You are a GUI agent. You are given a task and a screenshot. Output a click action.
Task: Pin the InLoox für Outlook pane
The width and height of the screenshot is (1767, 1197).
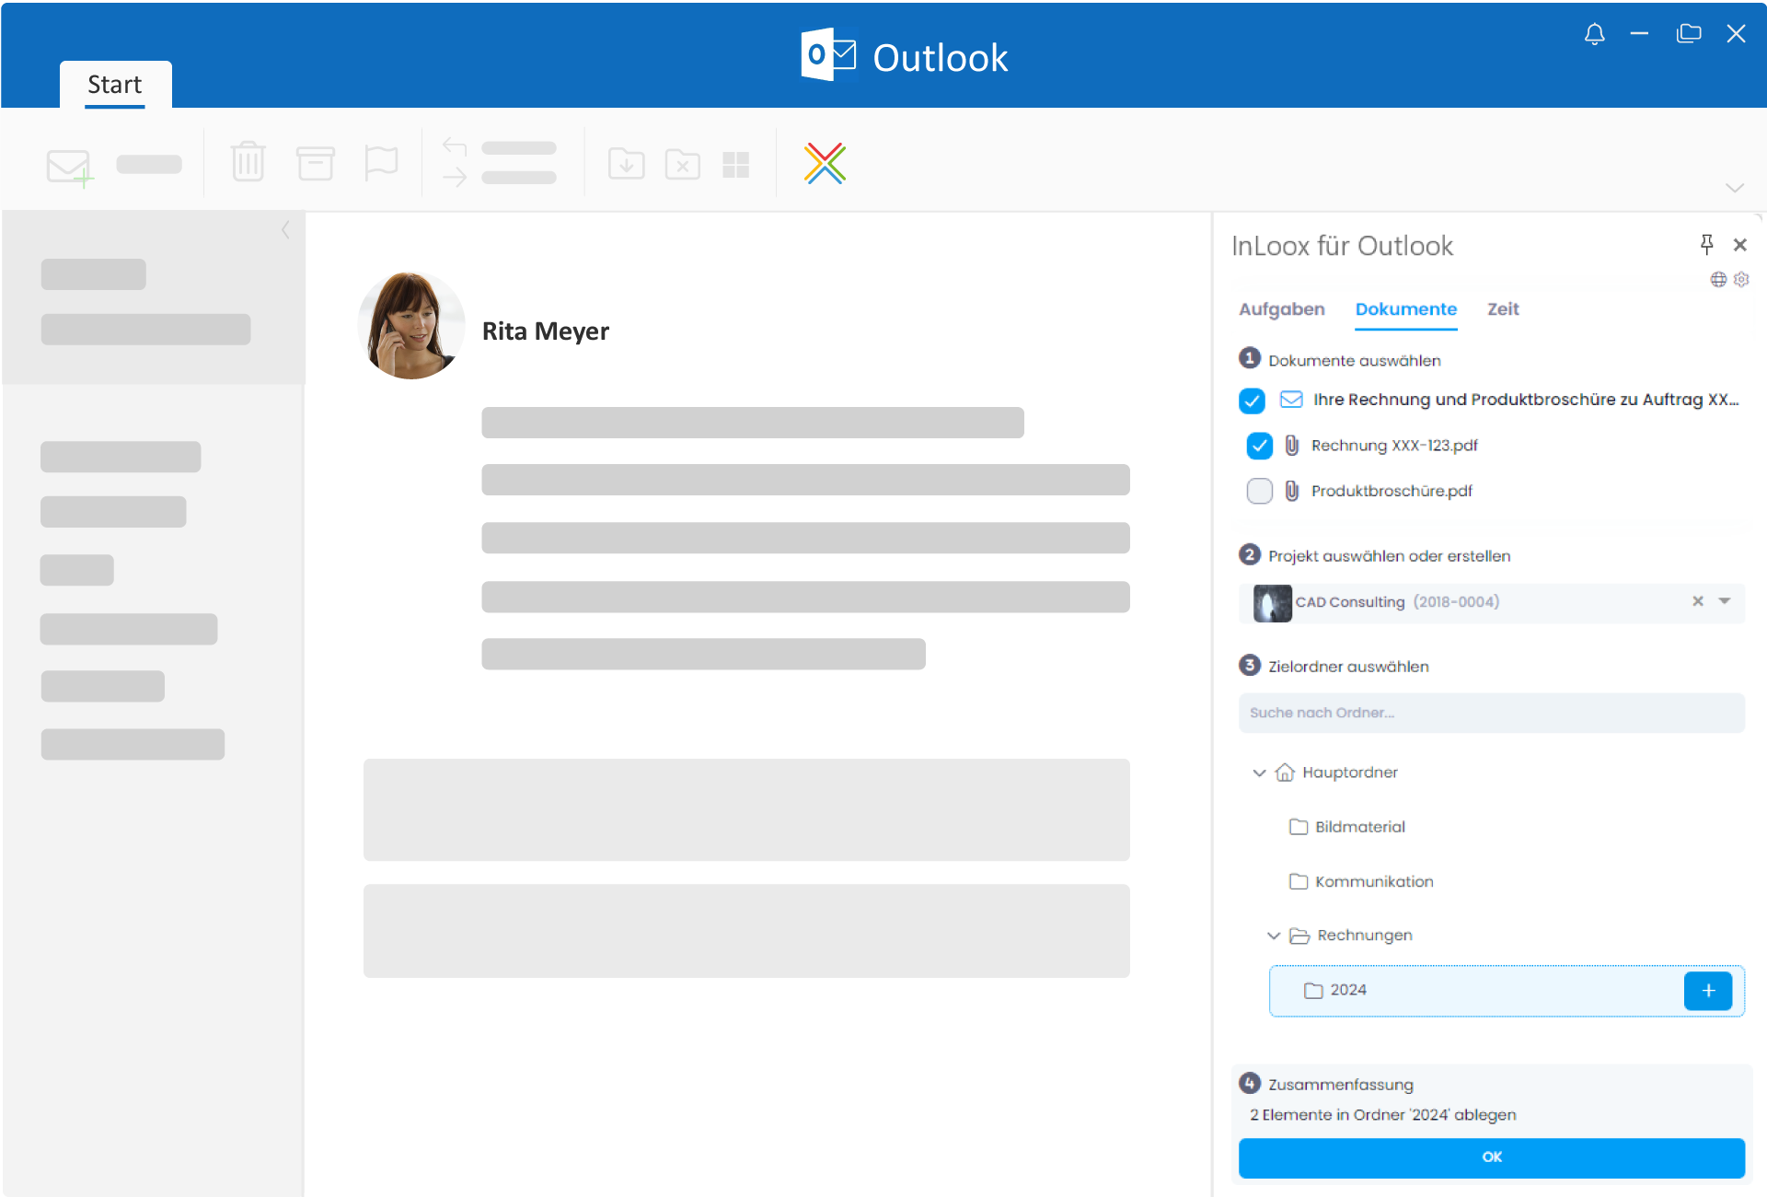(1706, 244)
